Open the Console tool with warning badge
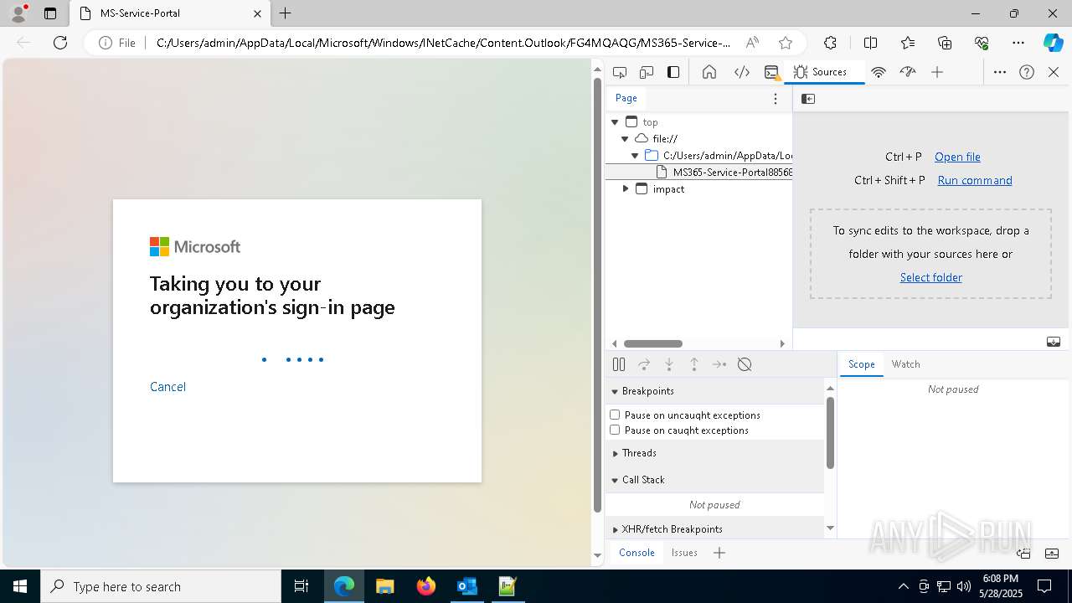The width and height of the screenshot is (1072, 603). [x=772, y=72]
